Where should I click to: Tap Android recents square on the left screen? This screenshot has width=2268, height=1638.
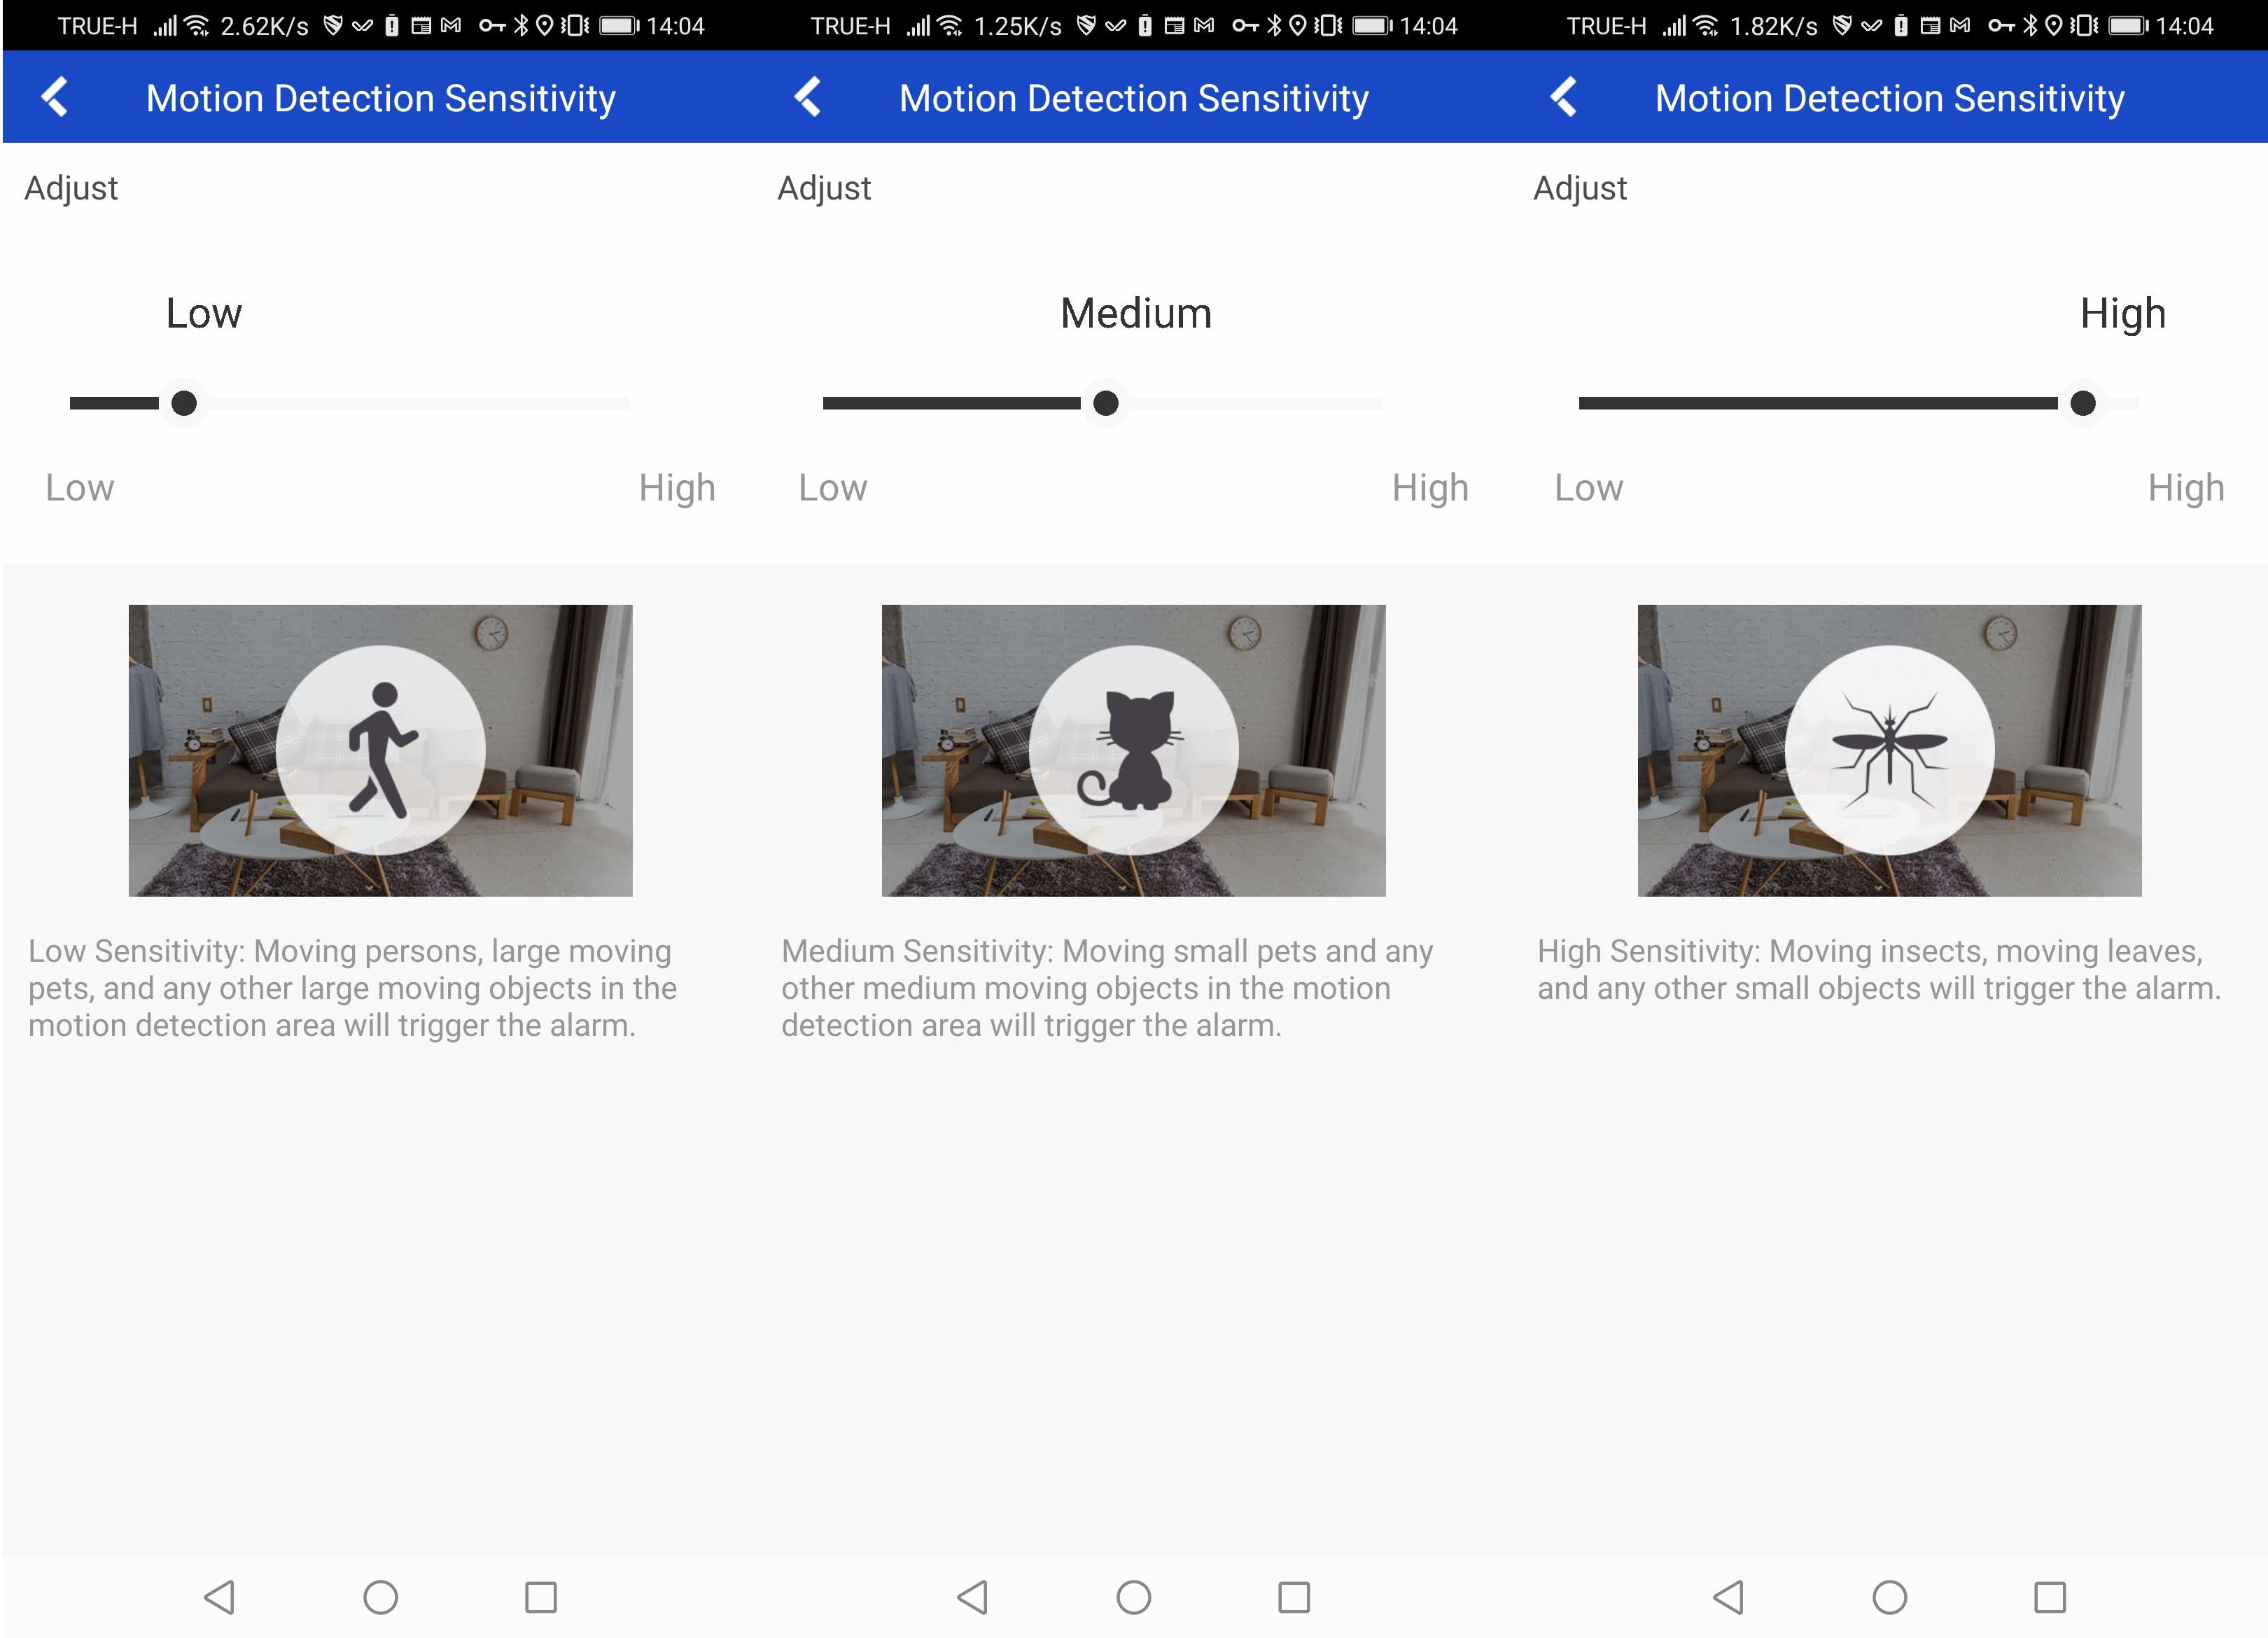point(541,1597)
